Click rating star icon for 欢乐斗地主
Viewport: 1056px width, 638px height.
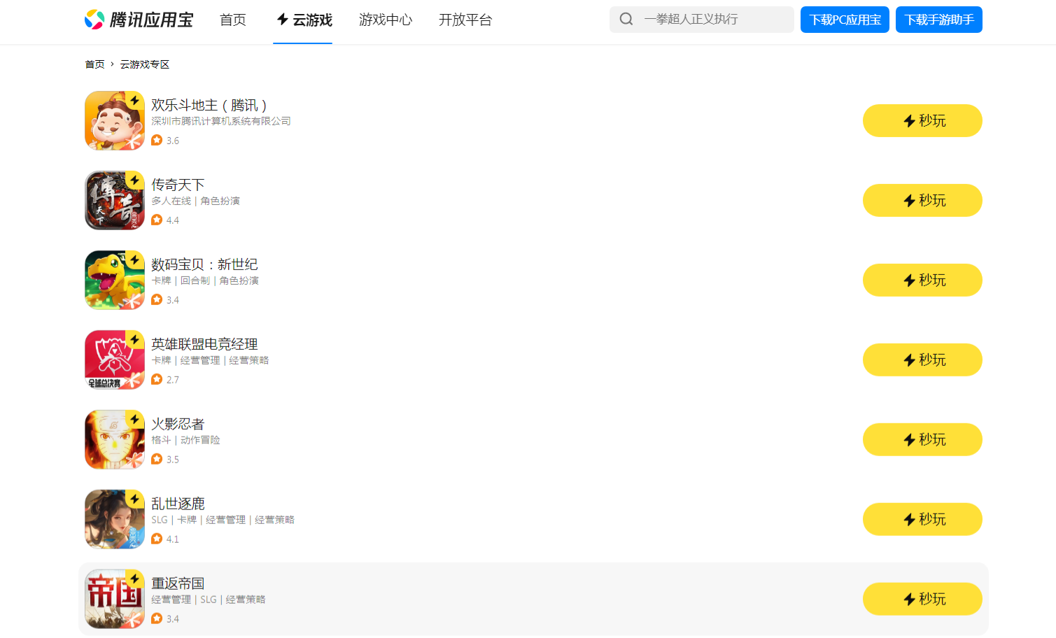[x=157, y=140]
